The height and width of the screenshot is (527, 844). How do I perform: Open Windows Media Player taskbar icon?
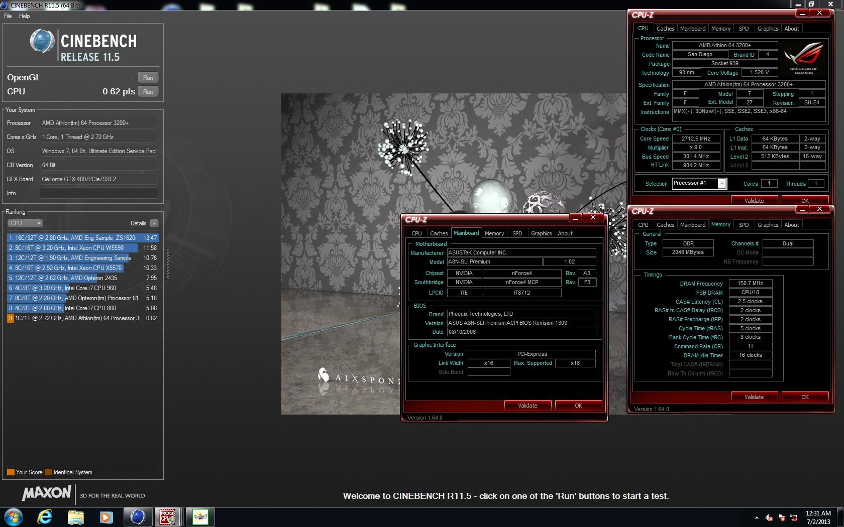(106, 517)
